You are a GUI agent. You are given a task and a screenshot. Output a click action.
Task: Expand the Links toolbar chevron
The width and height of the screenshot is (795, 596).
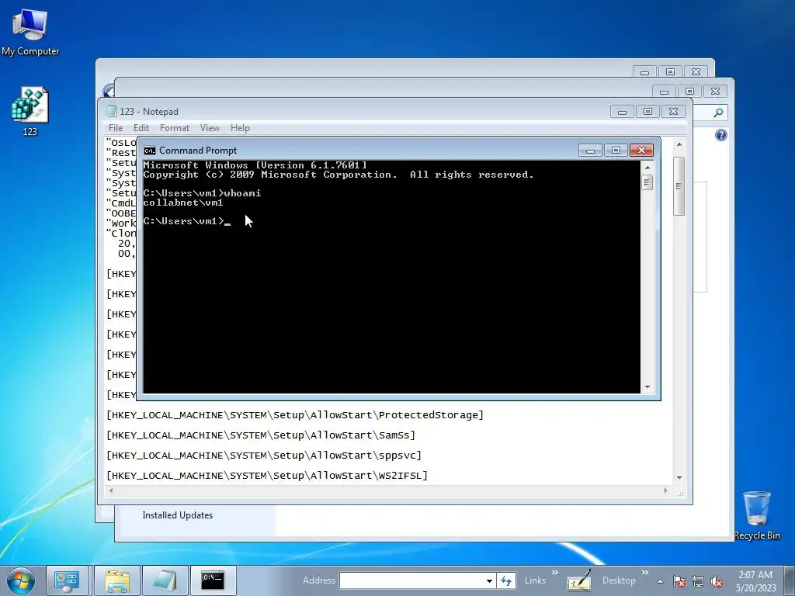pyautogui.click(x=554, y=573)
